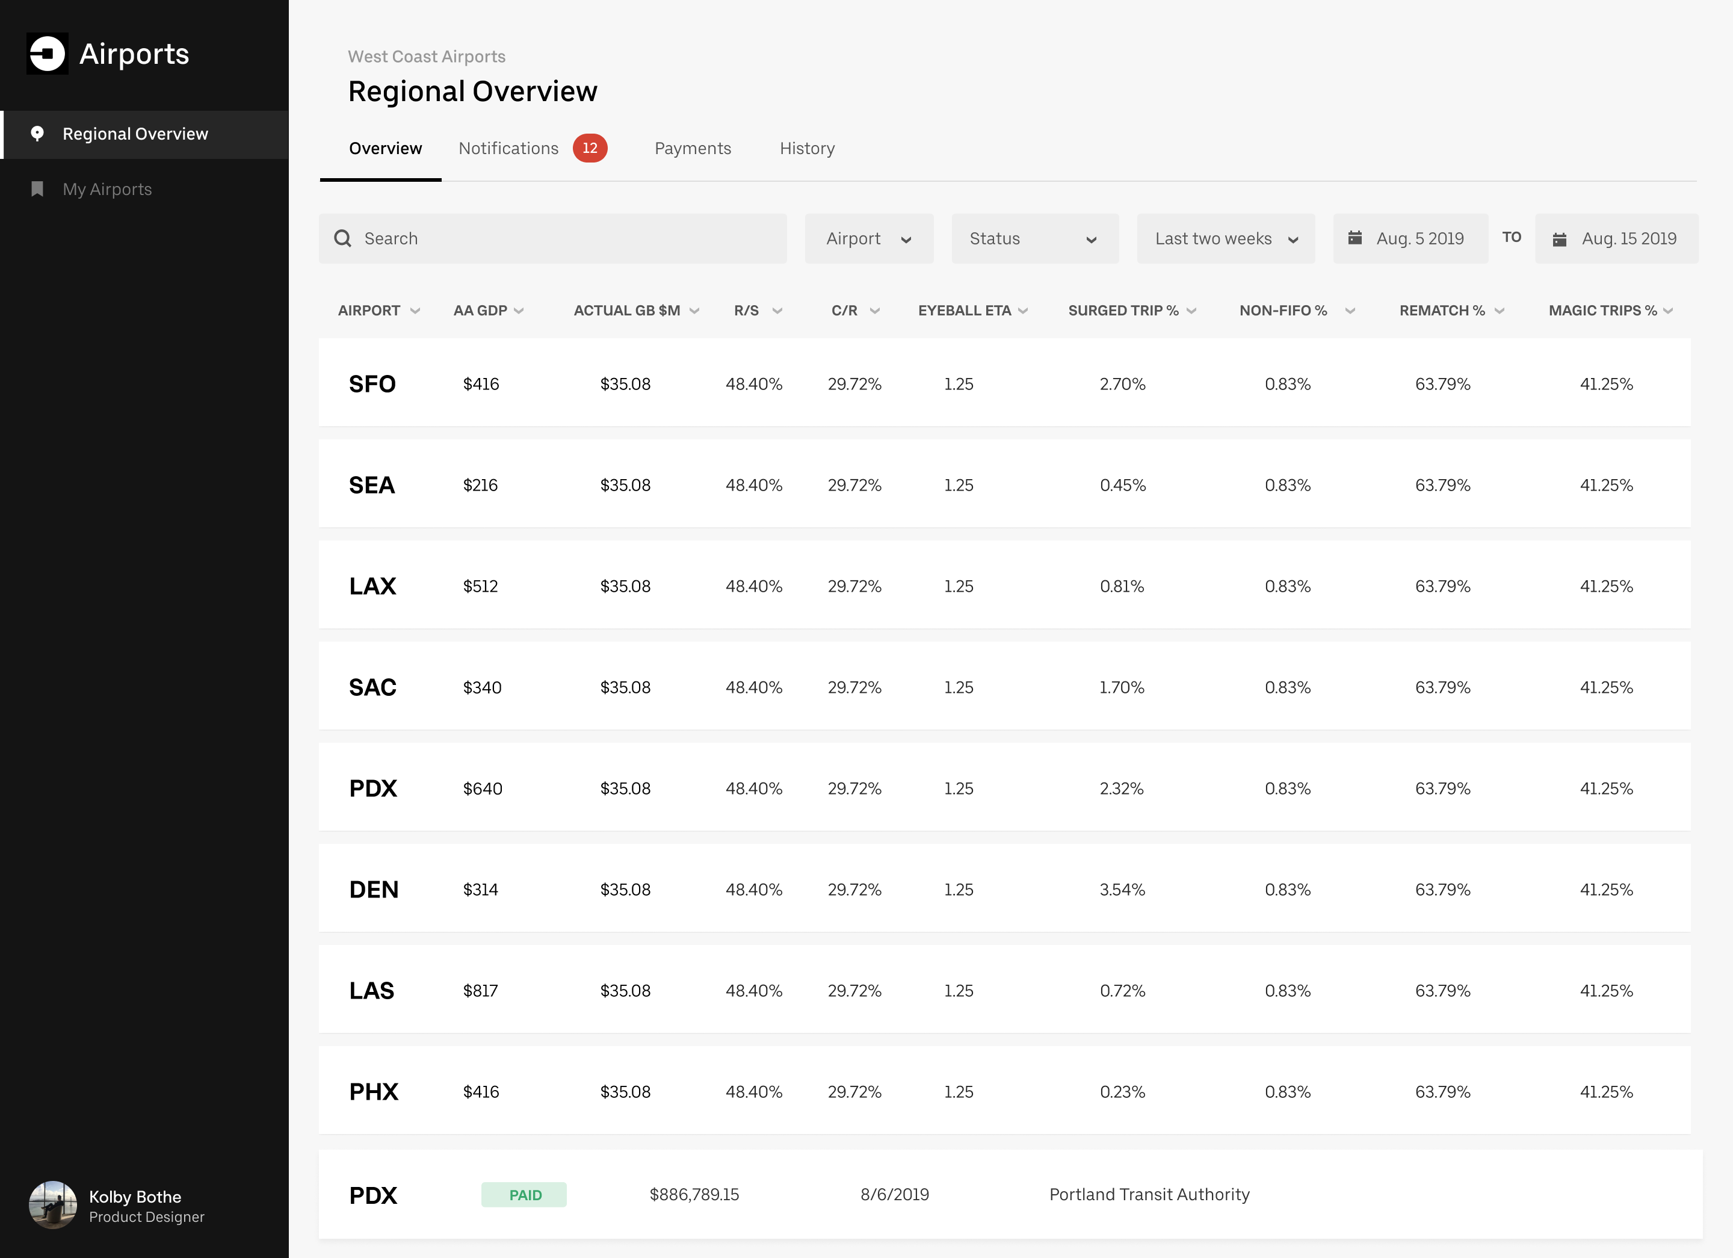Viewport: 1733px width, 1258px height.
Task: Select the SEA airport row
Action: pos(1004,484)
